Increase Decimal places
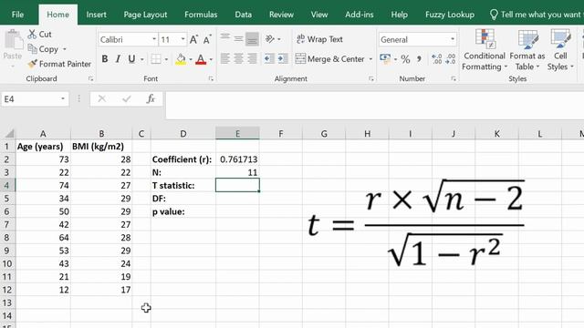This screenshot has width=584, height=328. [436, 58]
